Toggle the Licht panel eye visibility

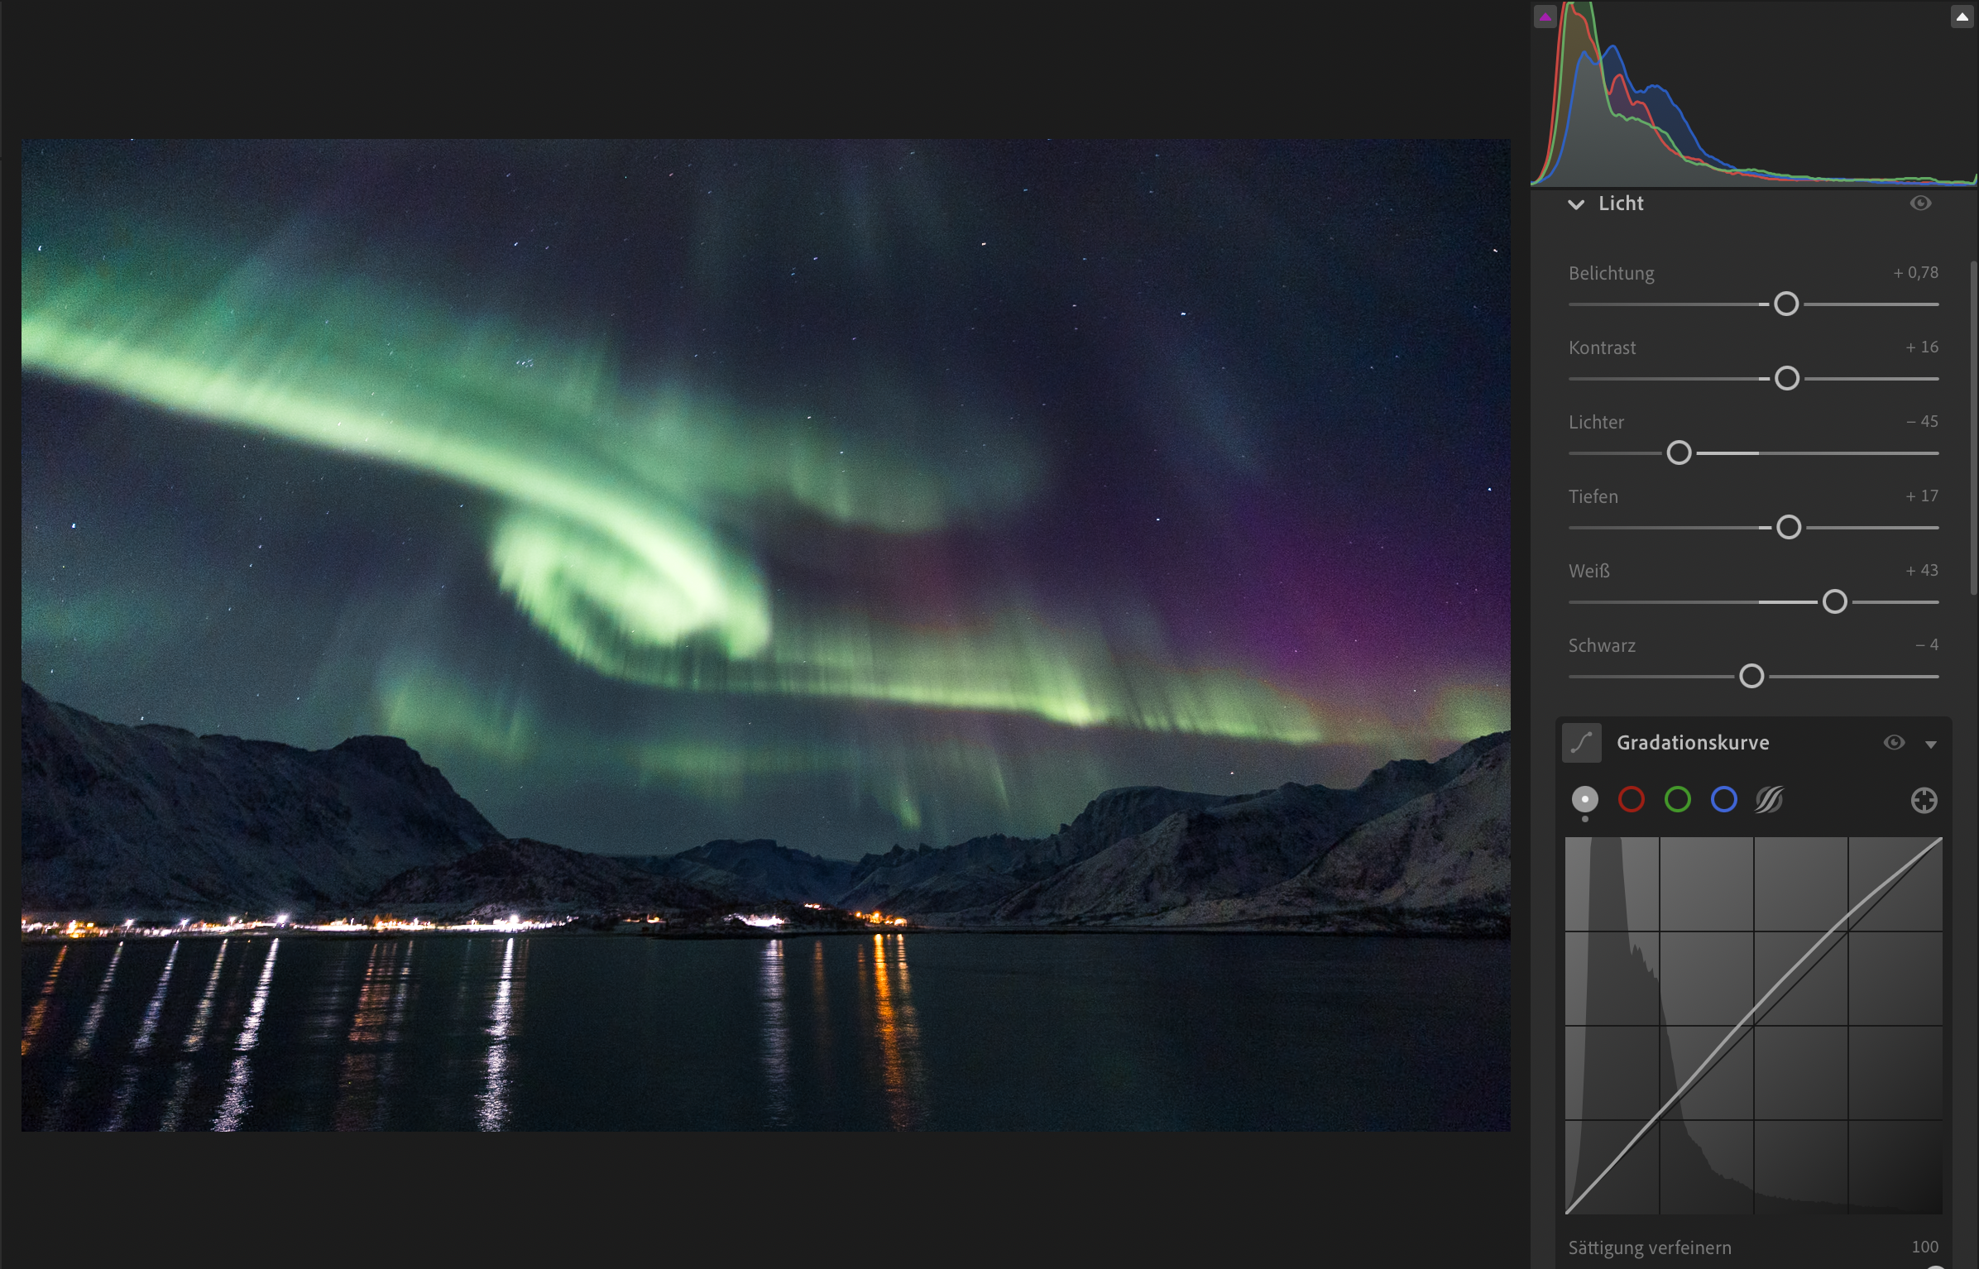coord(1920,204)
